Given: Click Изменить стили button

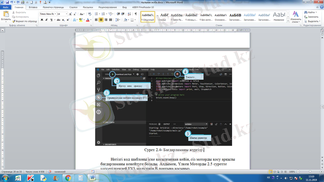Looking at the screenshot, I should point(296,17).
